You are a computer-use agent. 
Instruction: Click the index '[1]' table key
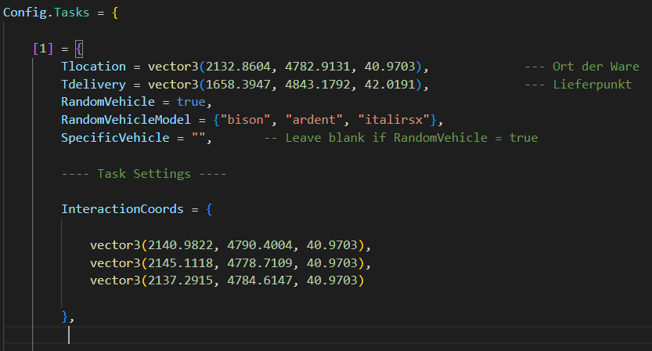pos(43,49)
